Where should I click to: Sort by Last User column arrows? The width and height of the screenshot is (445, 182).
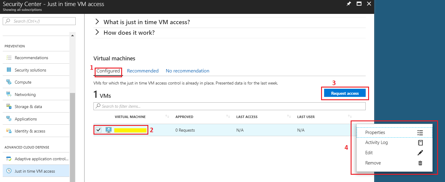[350, 117]
